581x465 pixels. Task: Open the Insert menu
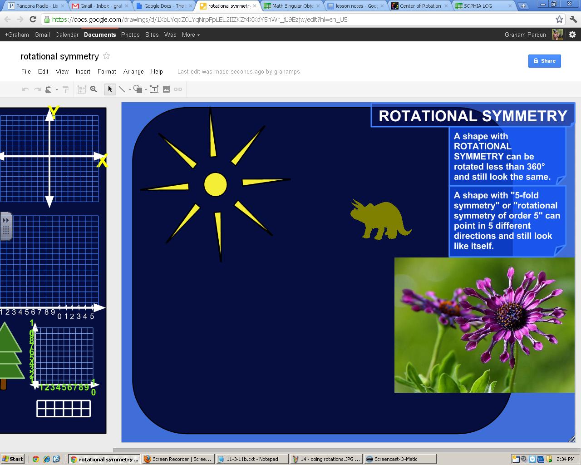[x=83, y=71]
